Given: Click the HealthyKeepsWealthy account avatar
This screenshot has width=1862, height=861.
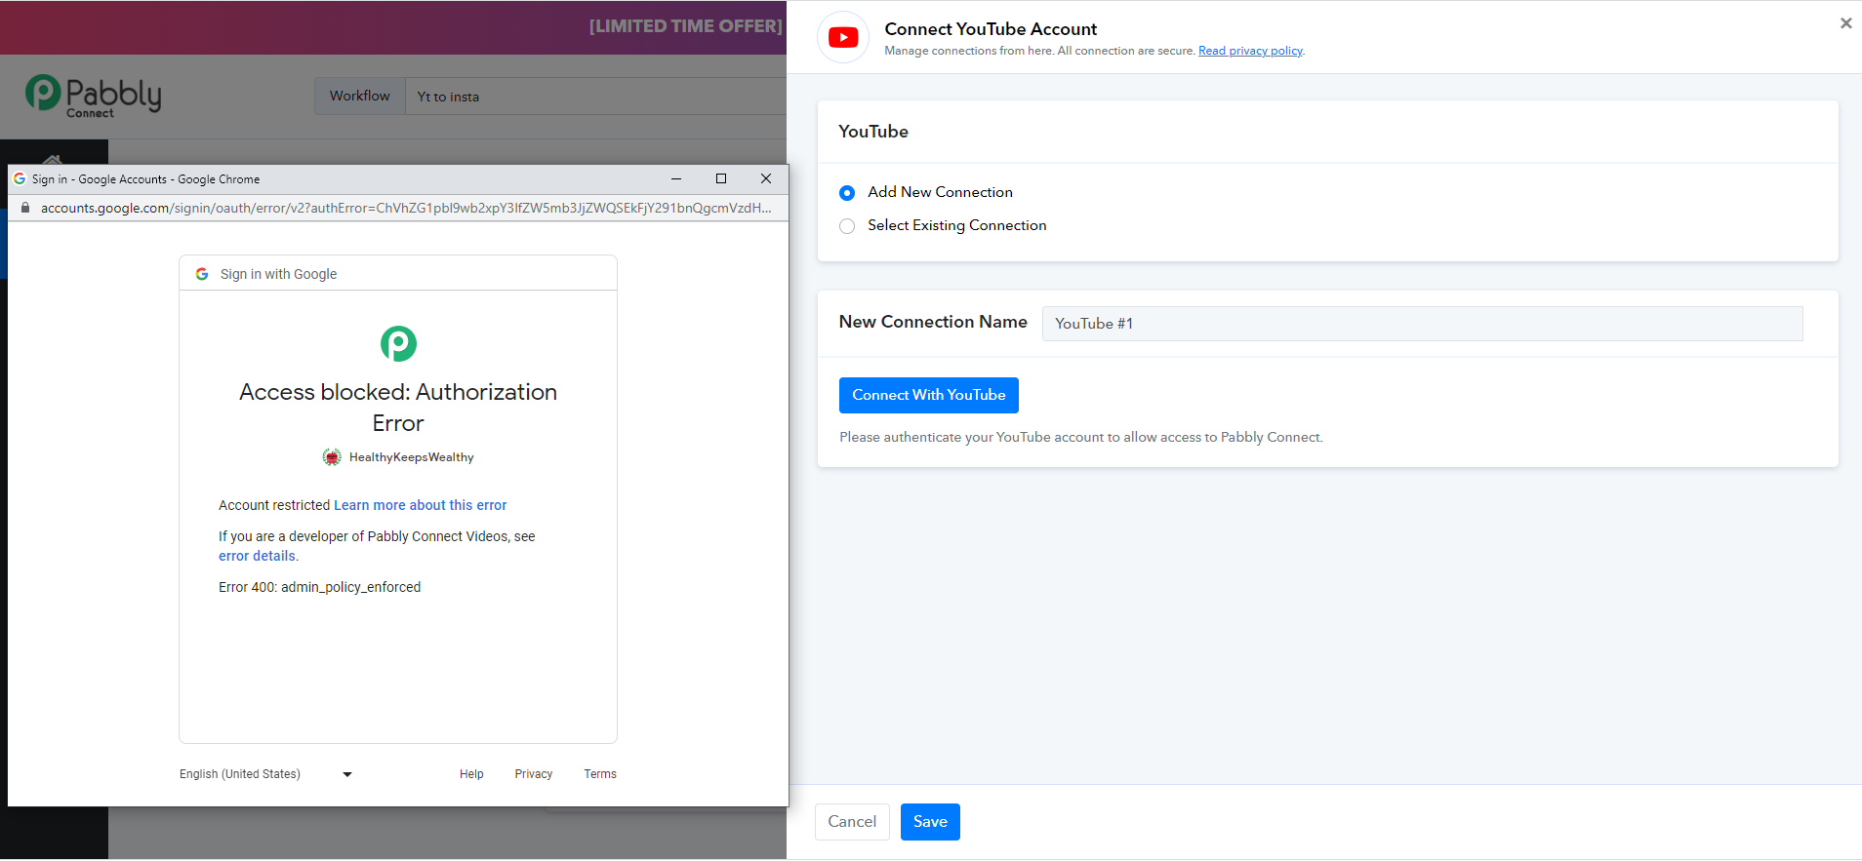Looking at the screenshot, I should 332,457.
